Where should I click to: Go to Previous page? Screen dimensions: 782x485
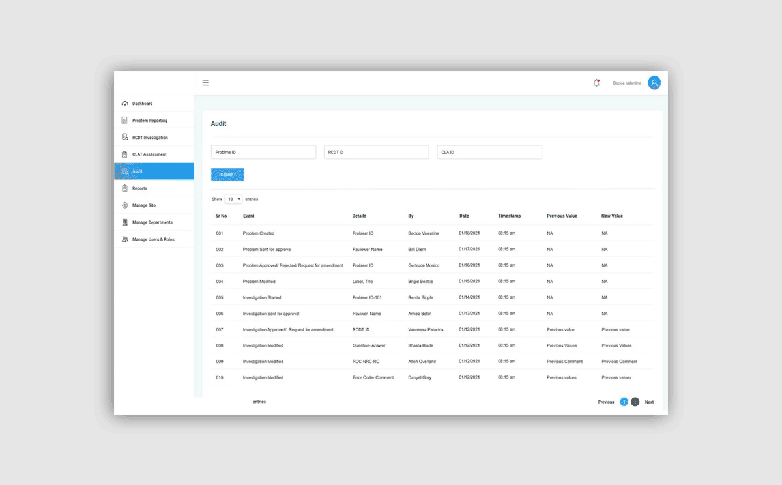pyautogui.click(x=606, y=402)
